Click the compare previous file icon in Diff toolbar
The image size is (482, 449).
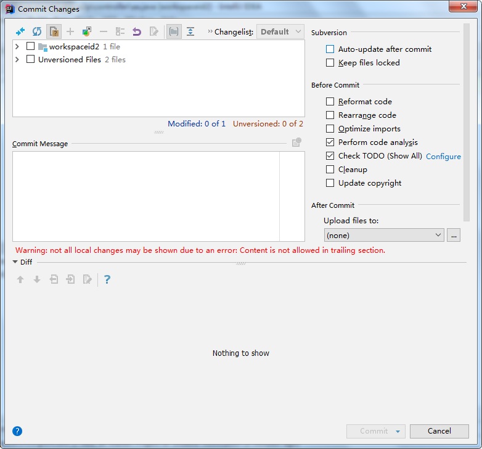click(54, 279)
